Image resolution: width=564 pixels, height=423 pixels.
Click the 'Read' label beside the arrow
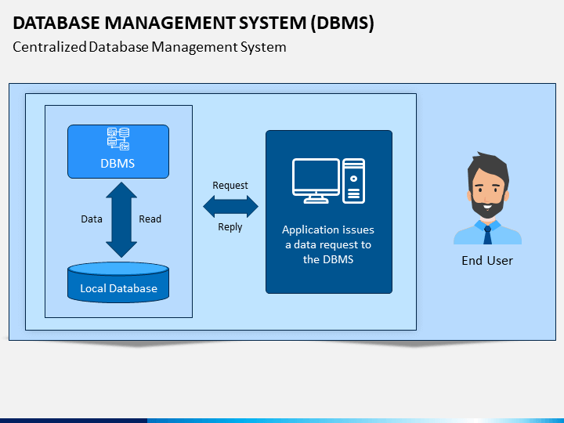pos(150,219)
